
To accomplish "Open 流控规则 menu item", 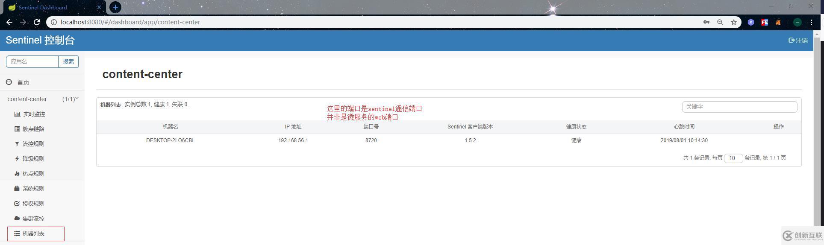I will click(x=33, y=144).
